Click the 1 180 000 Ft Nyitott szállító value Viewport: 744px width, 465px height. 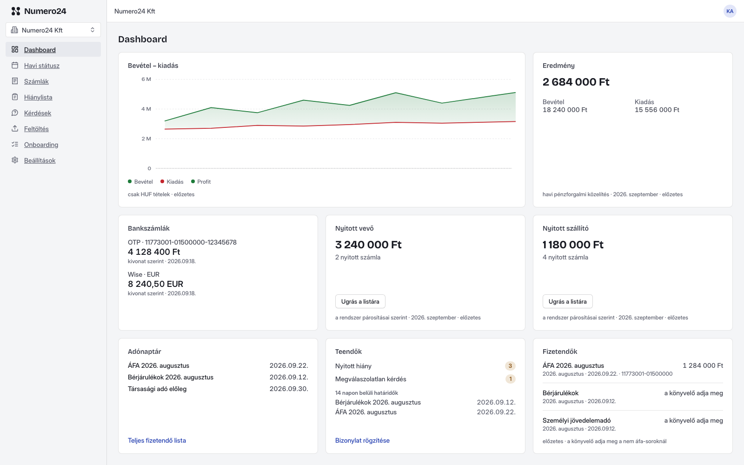coord(573,245)
